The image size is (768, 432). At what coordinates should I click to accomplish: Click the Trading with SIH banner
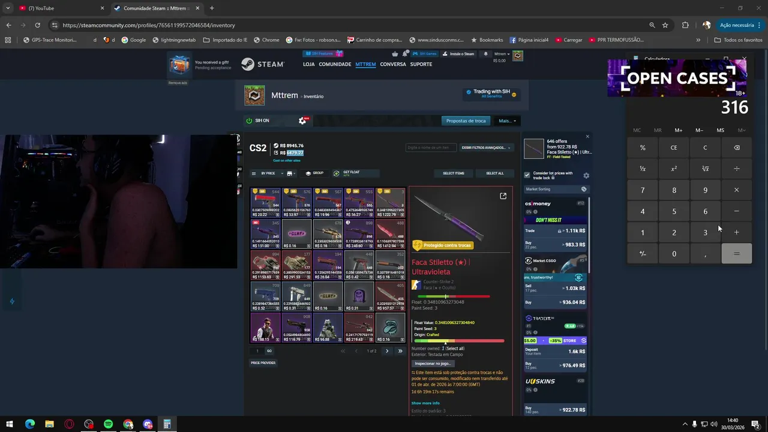pyautogui.click(x=491, y=94)
